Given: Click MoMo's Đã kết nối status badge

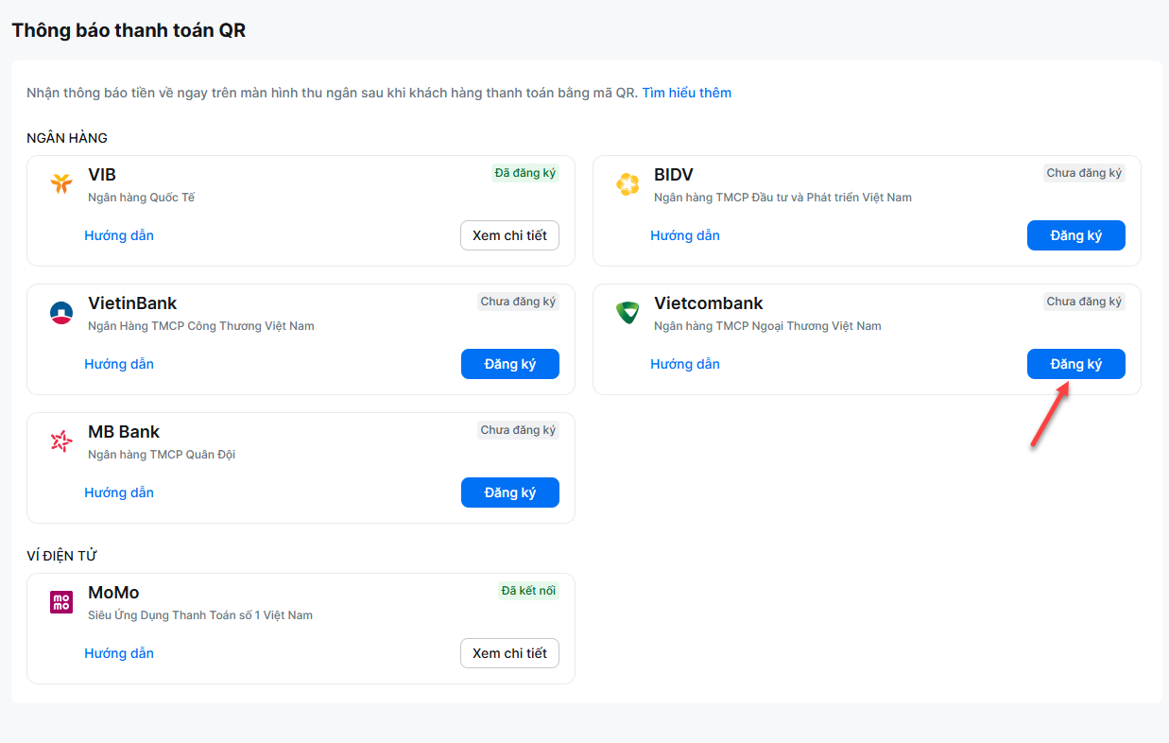Looking at the screenshot, I should coord(529,591).
